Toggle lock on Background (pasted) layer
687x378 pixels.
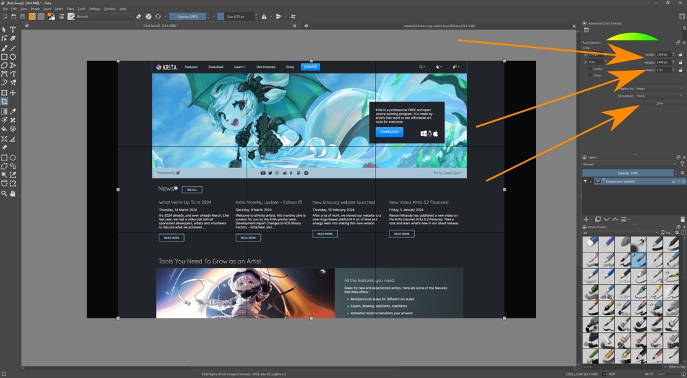673,181
